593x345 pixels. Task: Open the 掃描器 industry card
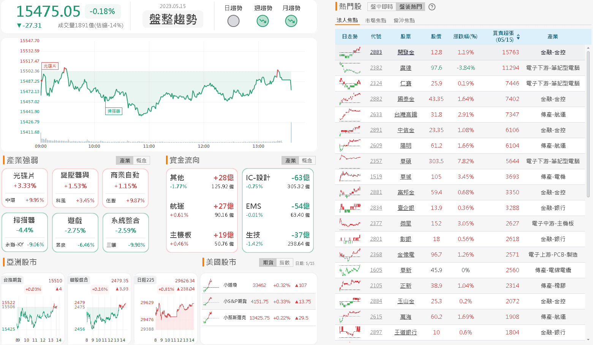point(25,233)
